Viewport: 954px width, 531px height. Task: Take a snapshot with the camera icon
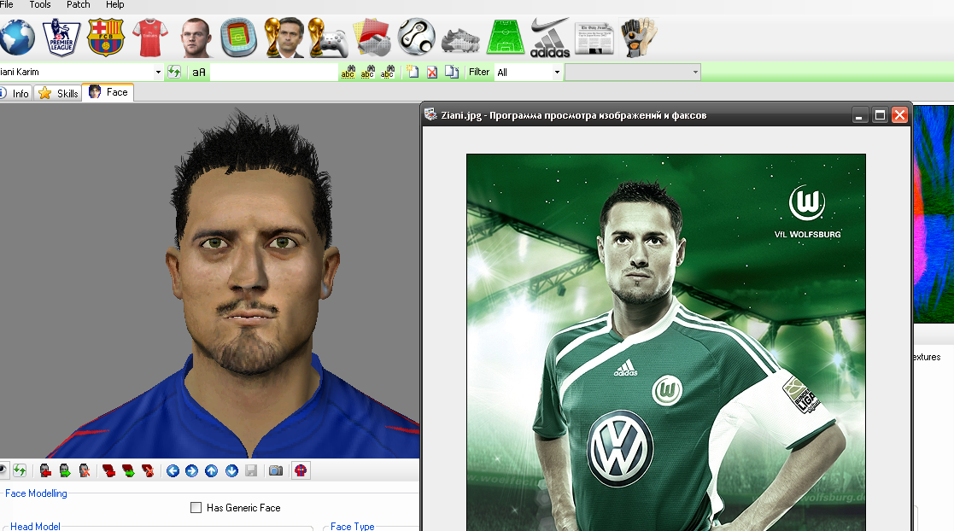pyautogui.click(x=276, y=470)
